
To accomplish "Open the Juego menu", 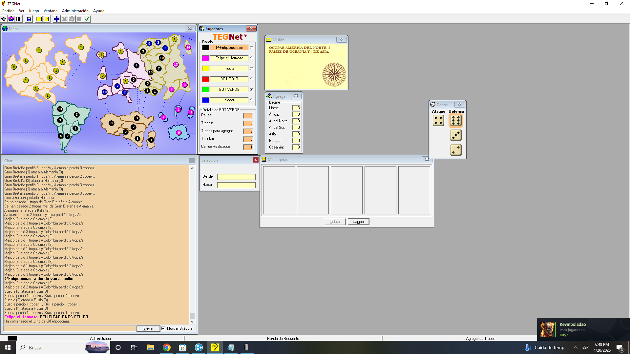I will (x=34, y=11).
